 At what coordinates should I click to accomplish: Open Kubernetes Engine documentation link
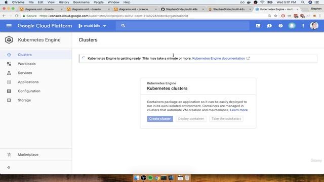tap(219, 59)
